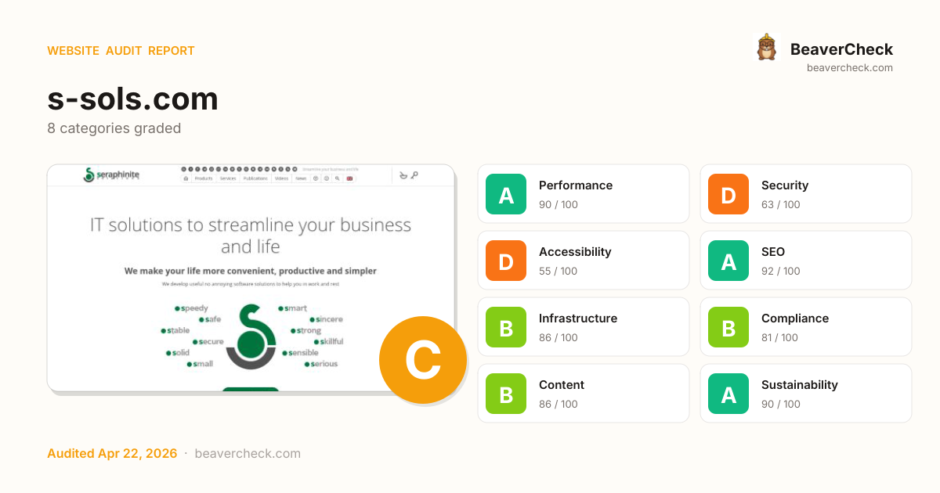
Task: Click the Content grade B badge
Action: [x=506, y=394]
